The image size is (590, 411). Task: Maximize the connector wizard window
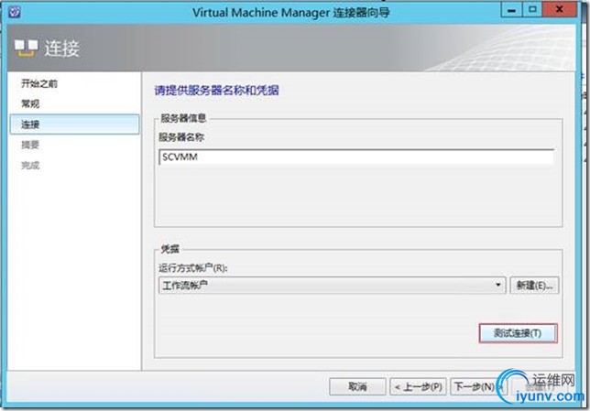532,9
